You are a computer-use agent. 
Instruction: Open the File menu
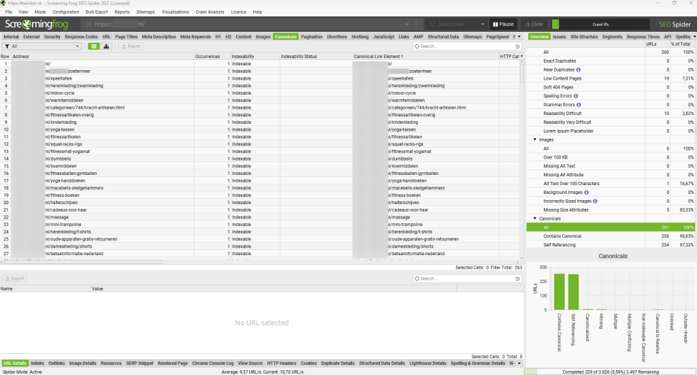point(8,12)
